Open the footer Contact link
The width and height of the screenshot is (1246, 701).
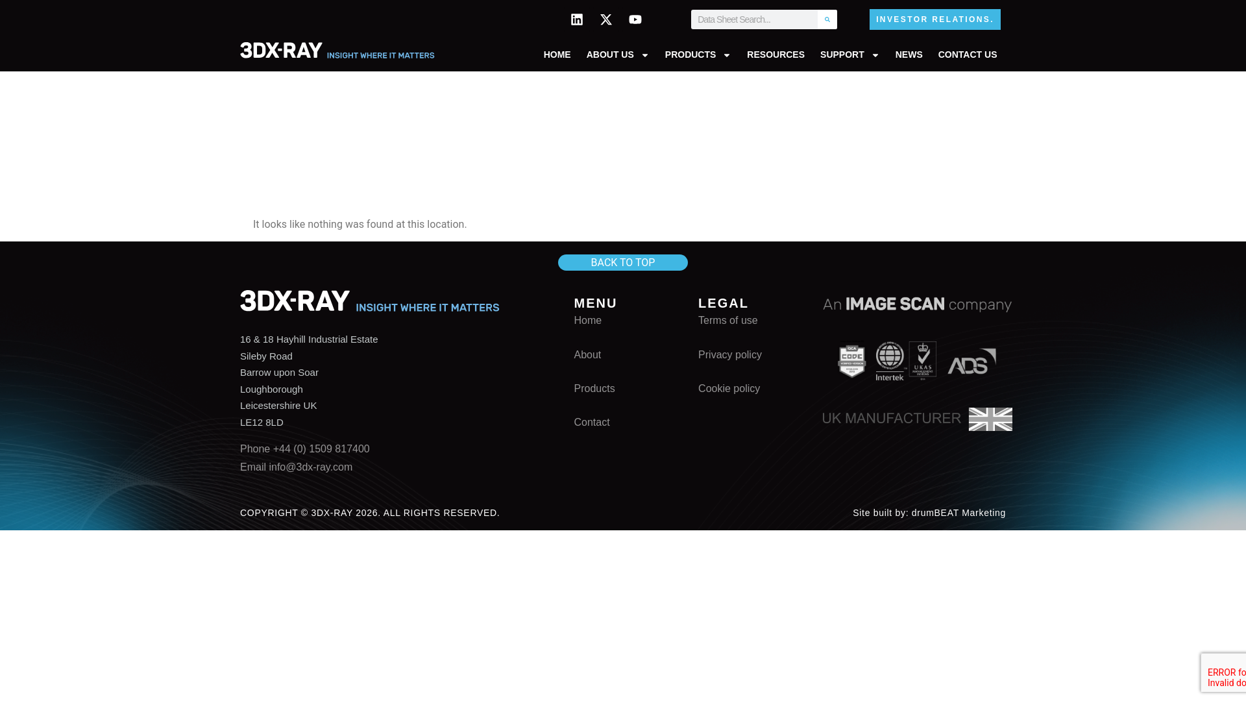point(592,423)
